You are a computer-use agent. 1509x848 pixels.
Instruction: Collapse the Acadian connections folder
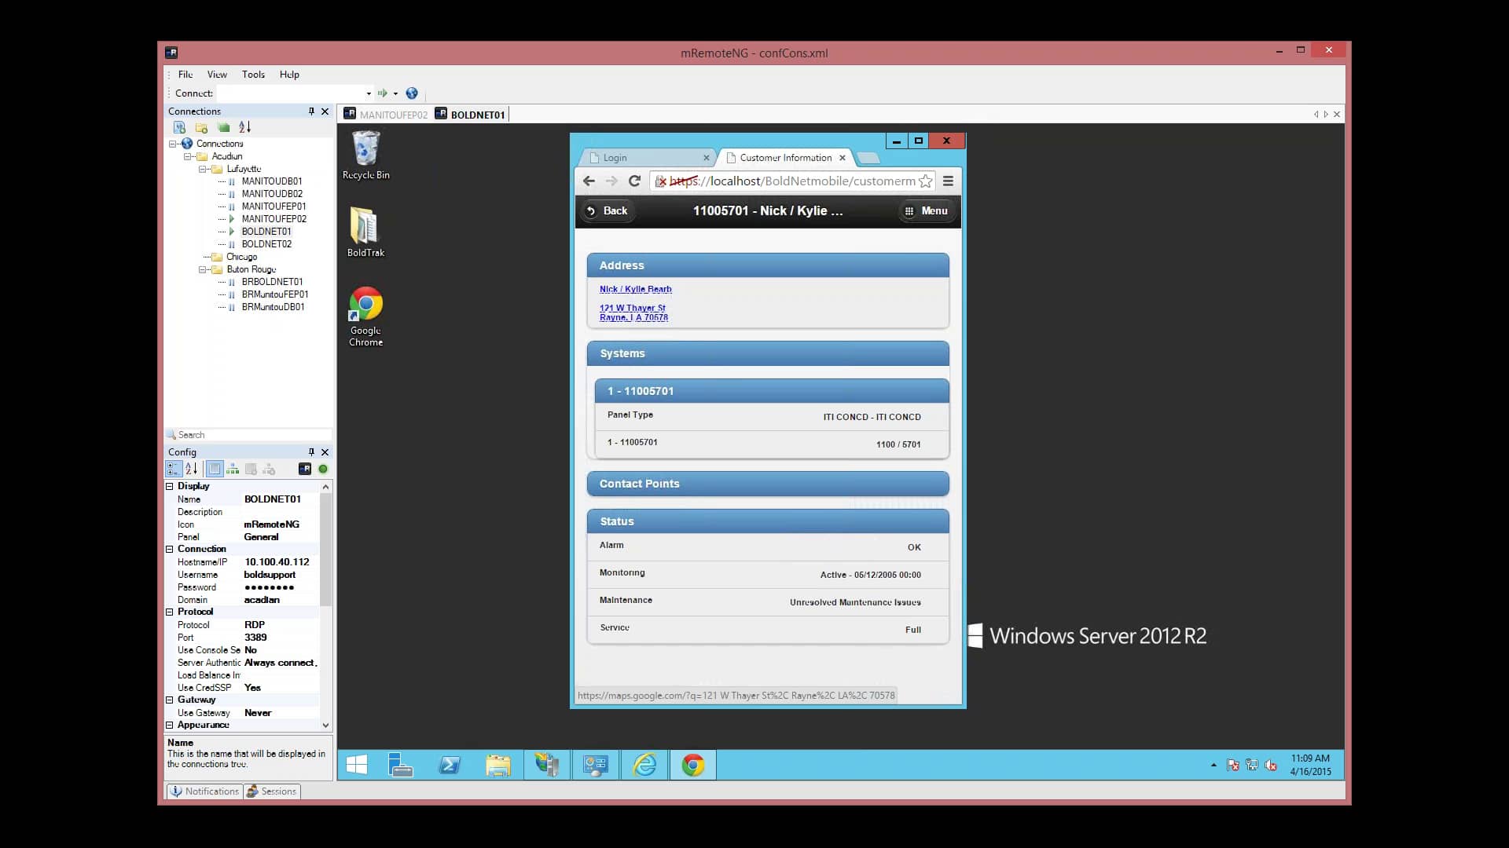point(186,155)
